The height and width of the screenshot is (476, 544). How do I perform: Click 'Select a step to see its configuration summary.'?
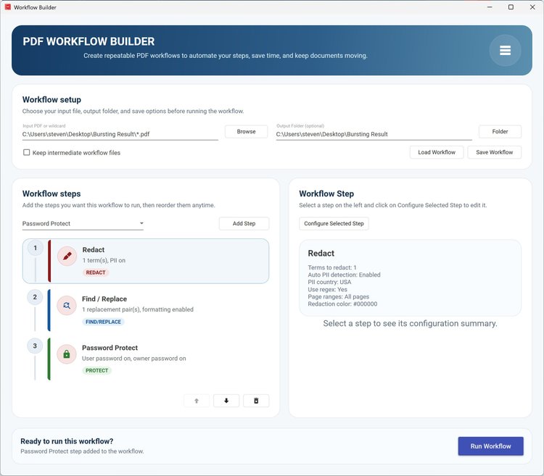pos(410,324)
